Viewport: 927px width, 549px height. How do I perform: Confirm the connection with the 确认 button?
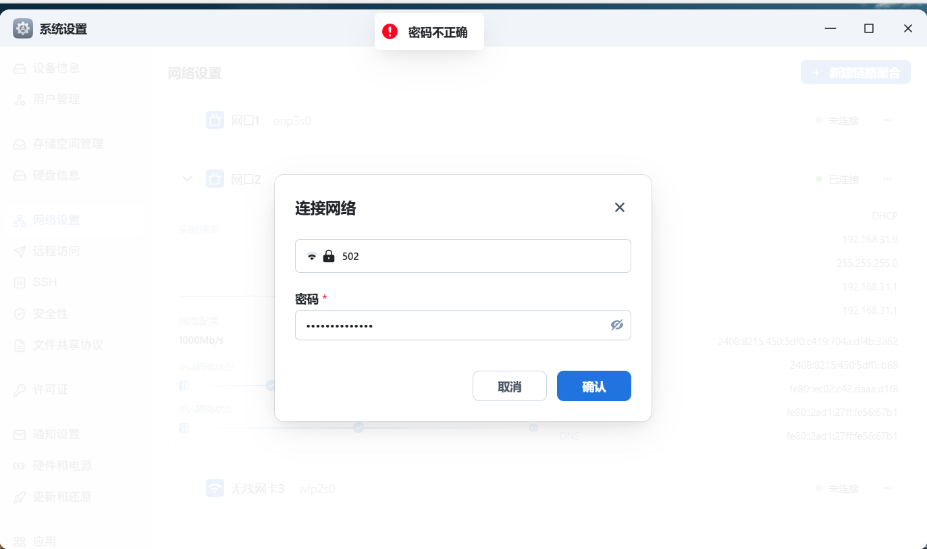coord(594,386)
